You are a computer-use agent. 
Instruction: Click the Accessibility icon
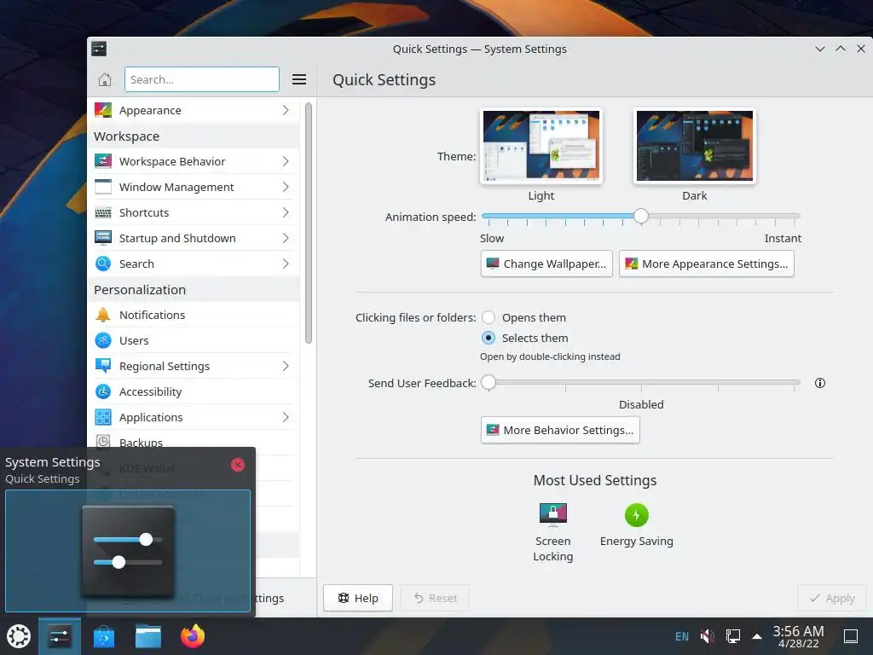[103, 391]
